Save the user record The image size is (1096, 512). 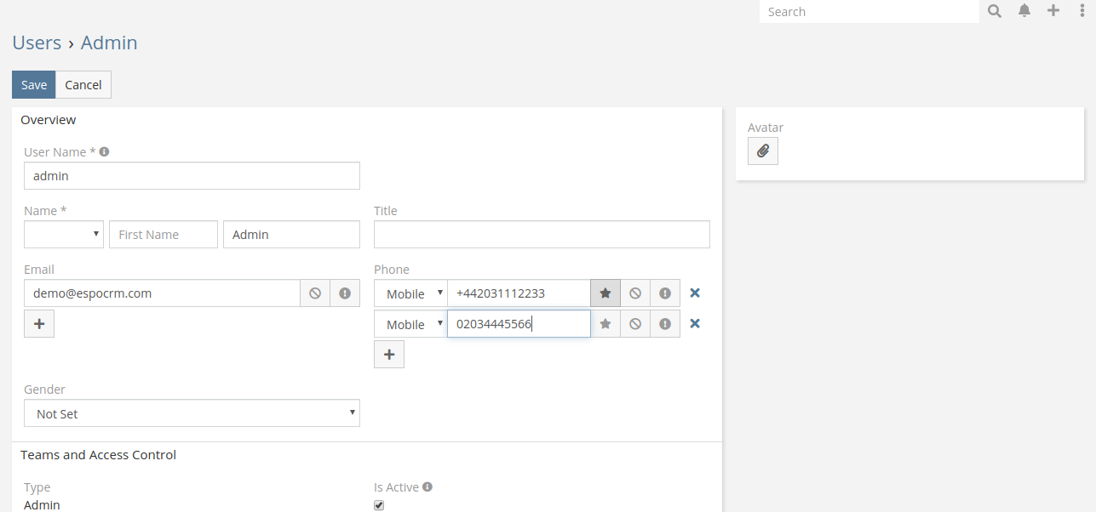coord(34,85)
